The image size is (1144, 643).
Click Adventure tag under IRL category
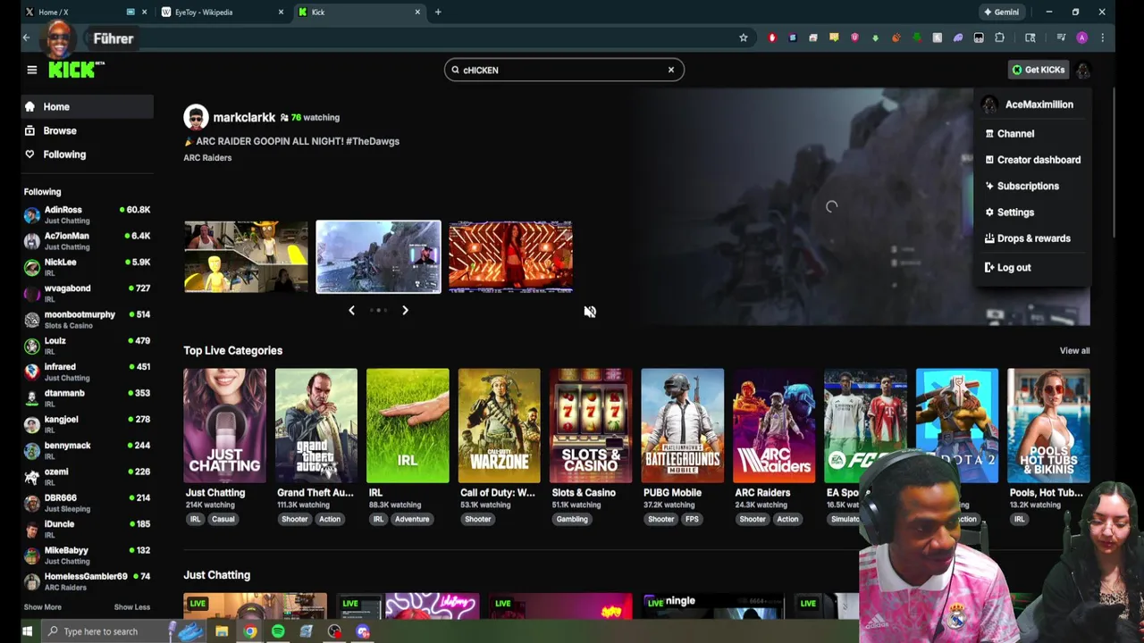412,519
